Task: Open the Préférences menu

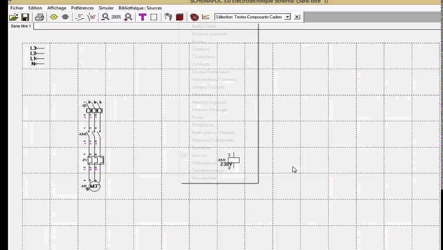Action: pos(82,8)
